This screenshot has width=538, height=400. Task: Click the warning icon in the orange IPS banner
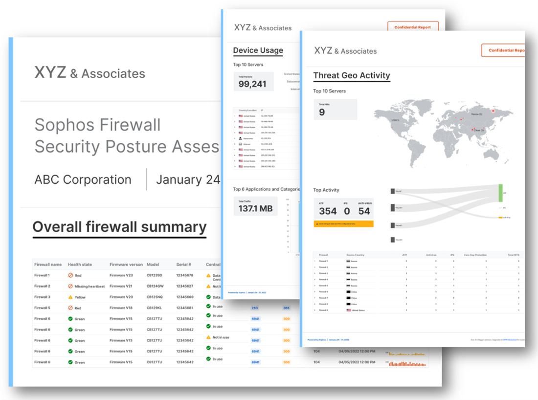point(317,224)
